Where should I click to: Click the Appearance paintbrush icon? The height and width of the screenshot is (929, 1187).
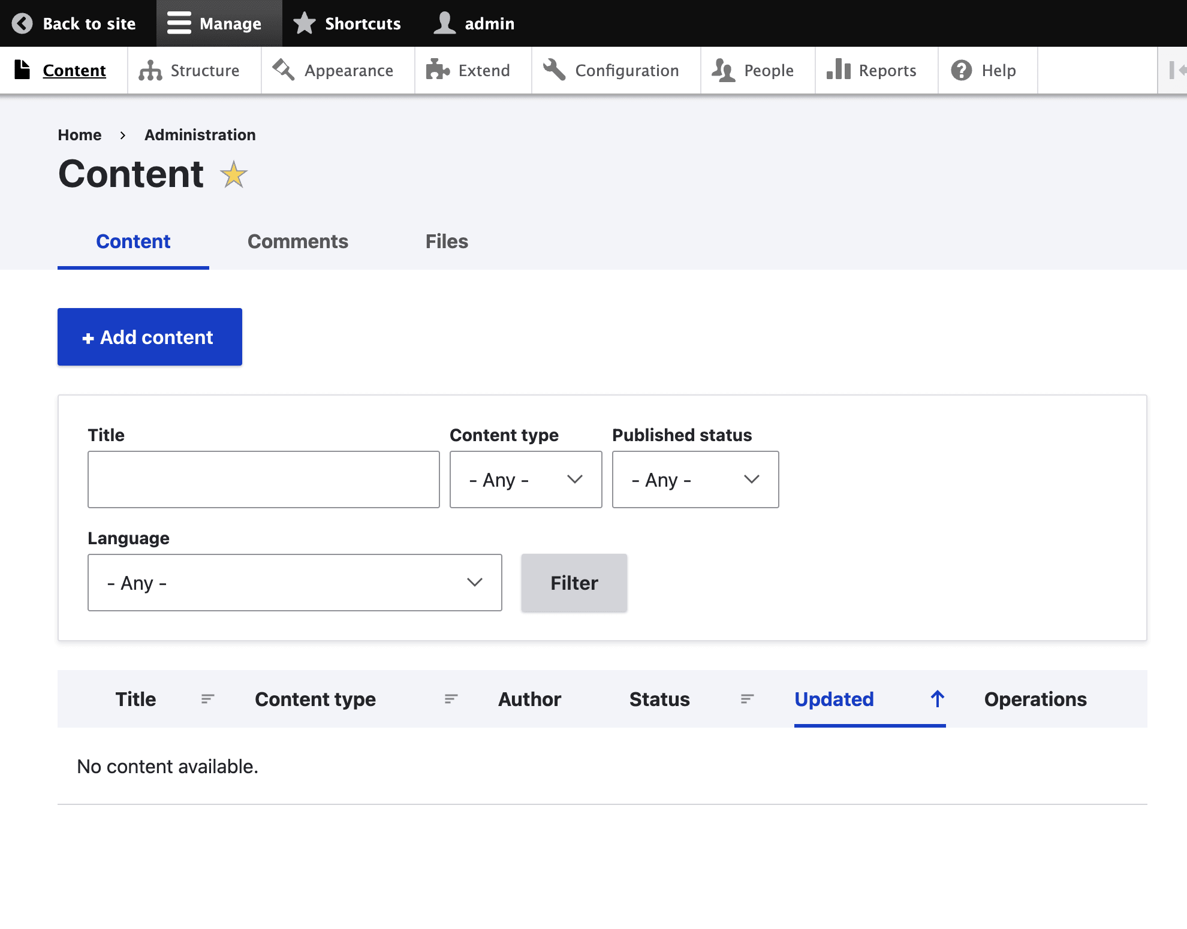point(284,70)
